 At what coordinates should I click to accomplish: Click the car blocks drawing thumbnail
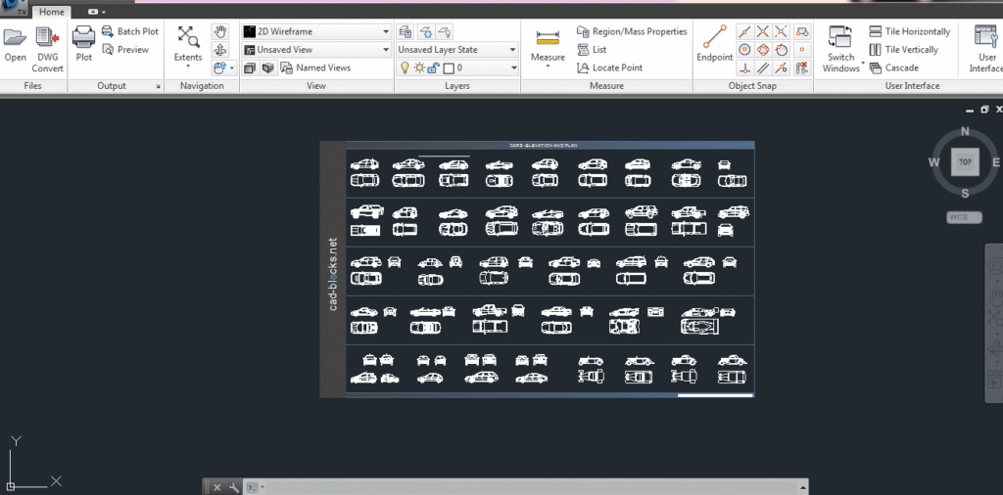point(538,270)
